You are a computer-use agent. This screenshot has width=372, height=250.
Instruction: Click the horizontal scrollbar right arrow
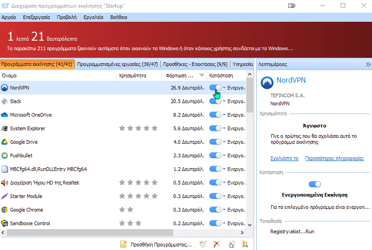click(x=242, y=233)
